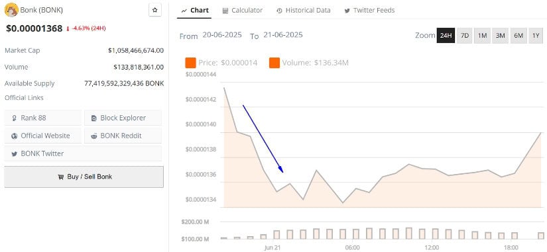Switch to the Chart tab
Image resolution: width=547 pixels, height=252 pixels.
pos(195,11)
